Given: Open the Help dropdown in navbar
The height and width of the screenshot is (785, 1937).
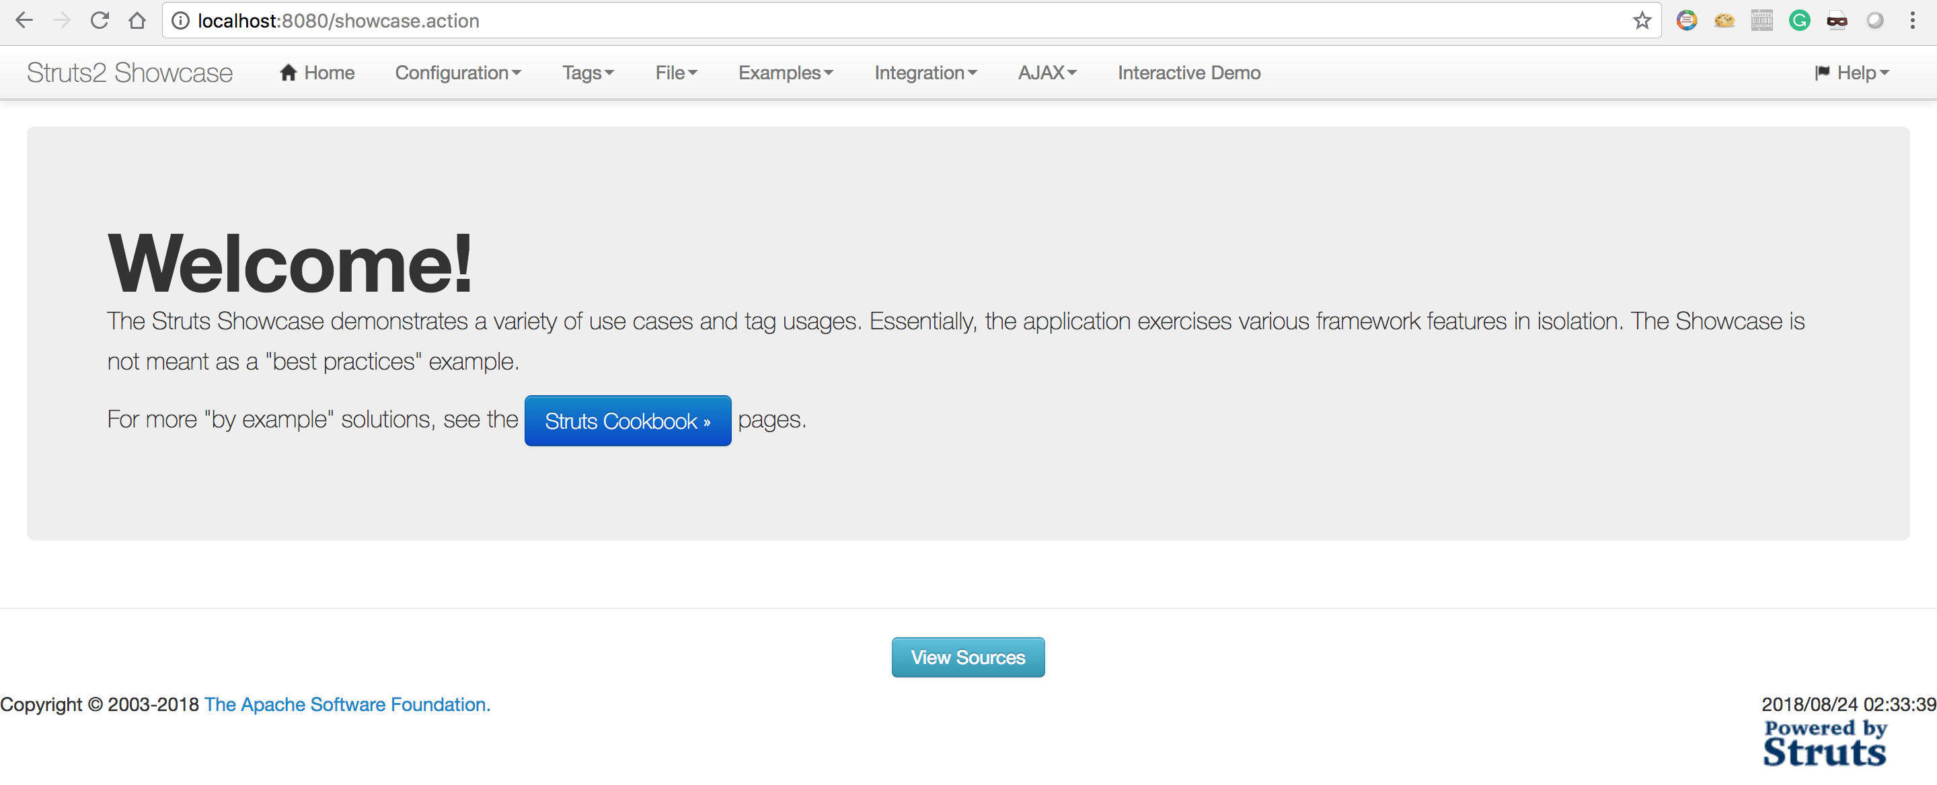Looking at the screenshot, I should pos(1852,73).
